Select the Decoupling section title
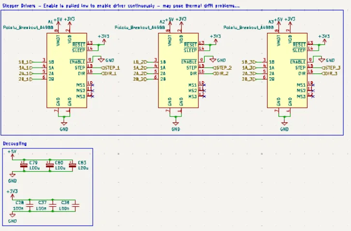This screenshot has height=231, width=351. pyautogui.click(x=14, y=144)
